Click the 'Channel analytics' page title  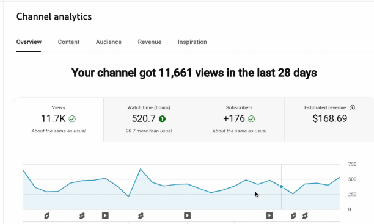54,16
